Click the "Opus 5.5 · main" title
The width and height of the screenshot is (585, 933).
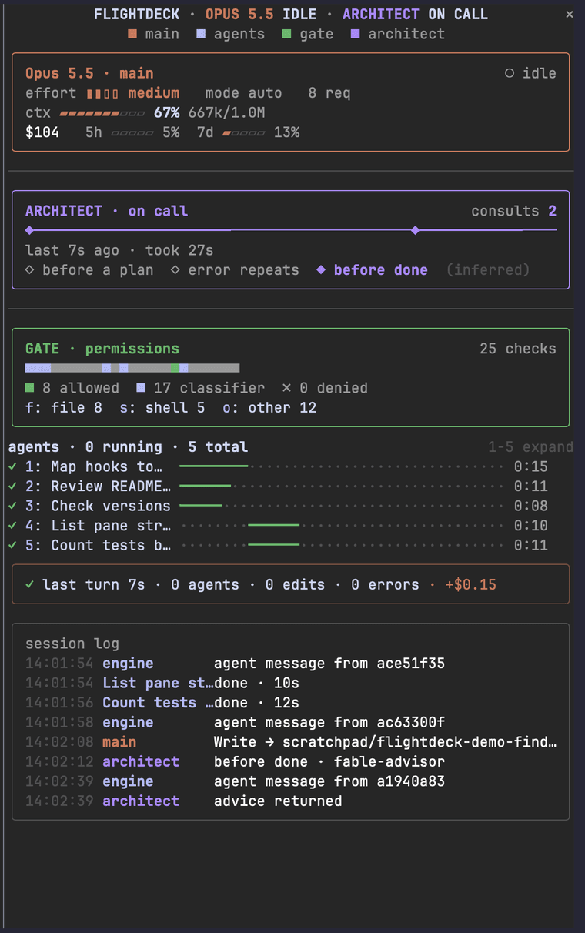click(89, 73)
